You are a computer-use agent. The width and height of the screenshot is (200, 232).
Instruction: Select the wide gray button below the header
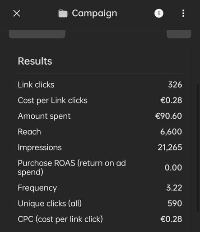37,34
